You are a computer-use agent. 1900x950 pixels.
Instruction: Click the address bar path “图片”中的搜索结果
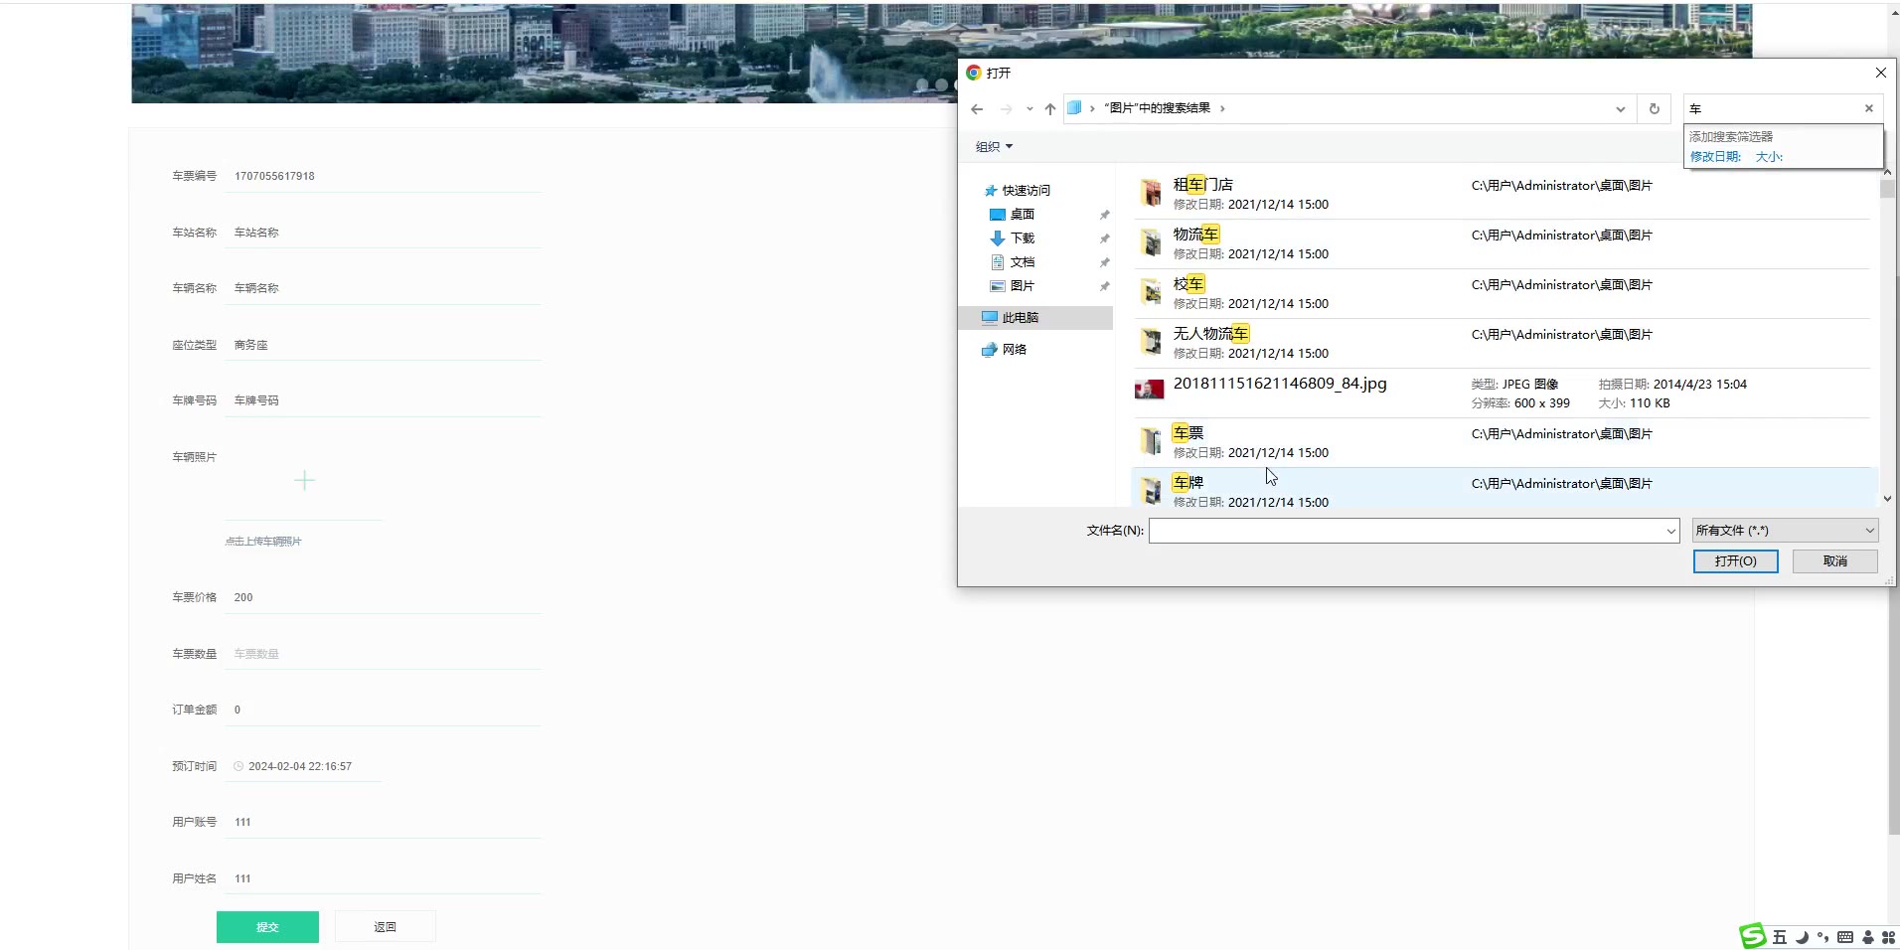click(x=1157, y=108)
